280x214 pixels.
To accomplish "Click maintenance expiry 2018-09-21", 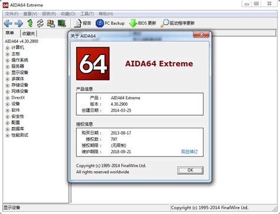I will coord(121,152).
